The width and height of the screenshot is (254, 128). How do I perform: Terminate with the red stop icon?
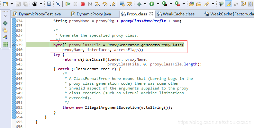click(83, 4)
